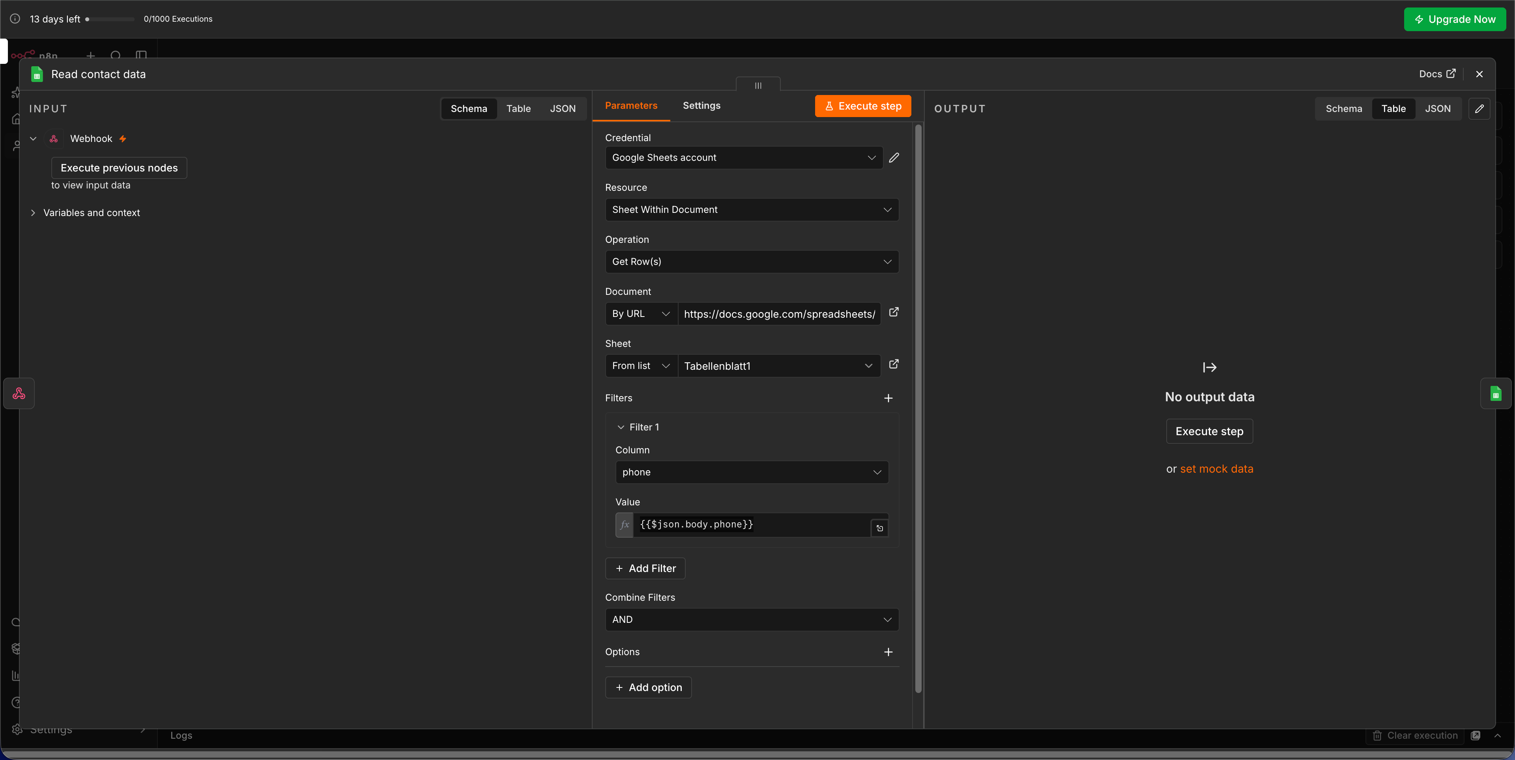Open the Column phone dropdown
This screenshot has height=760, width=1515.
(x=752, y=472)
